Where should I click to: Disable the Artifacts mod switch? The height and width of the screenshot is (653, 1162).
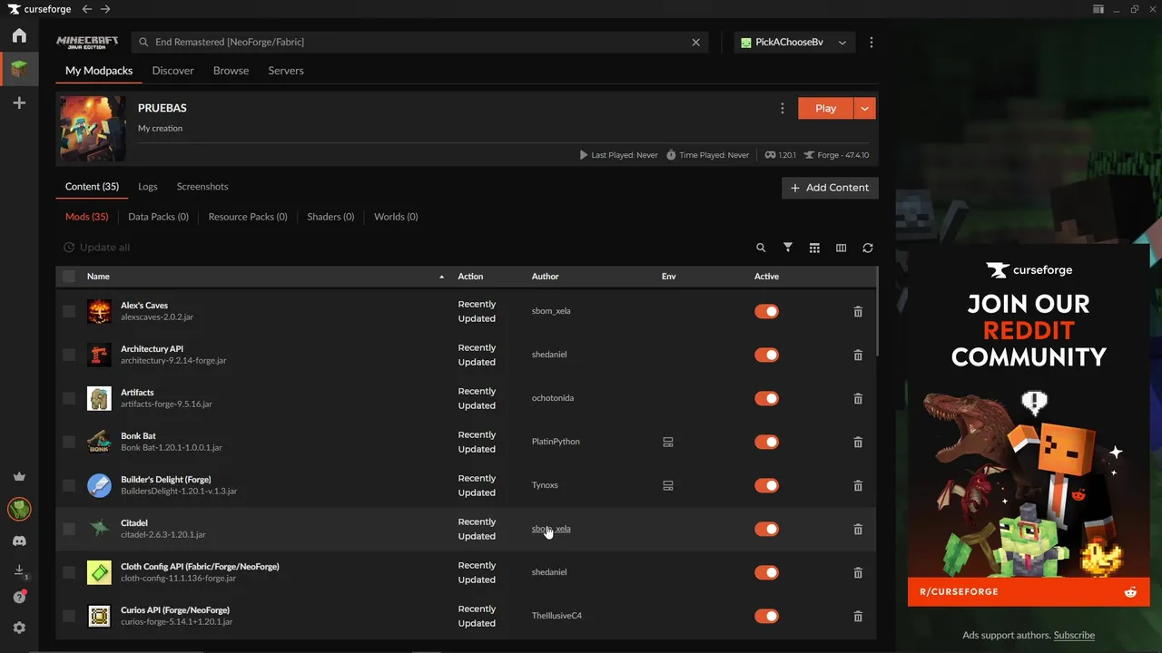pos(766,398)
